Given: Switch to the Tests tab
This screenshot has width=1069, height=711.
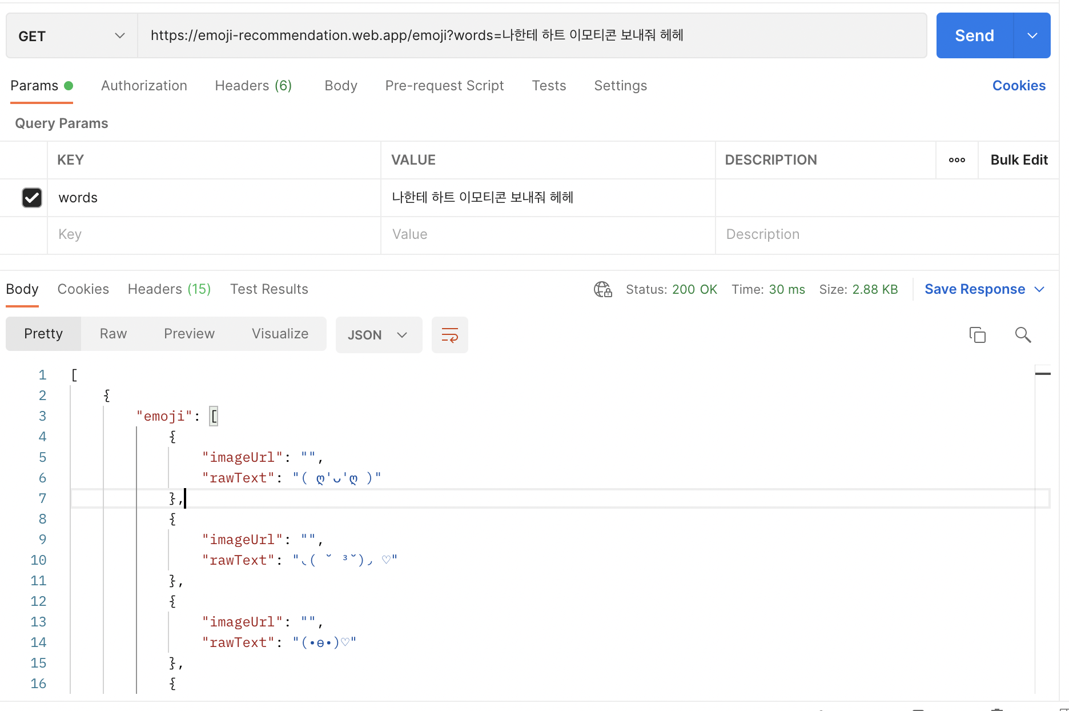Looking at the screenshot, I should (548, 86).
